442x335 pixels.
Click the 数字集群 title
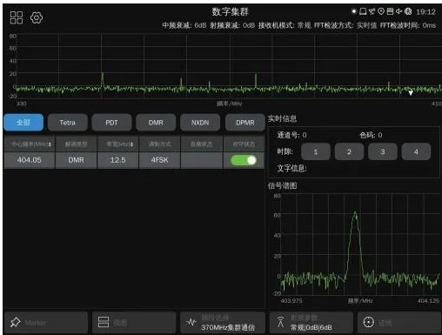(x=231, y=12)
